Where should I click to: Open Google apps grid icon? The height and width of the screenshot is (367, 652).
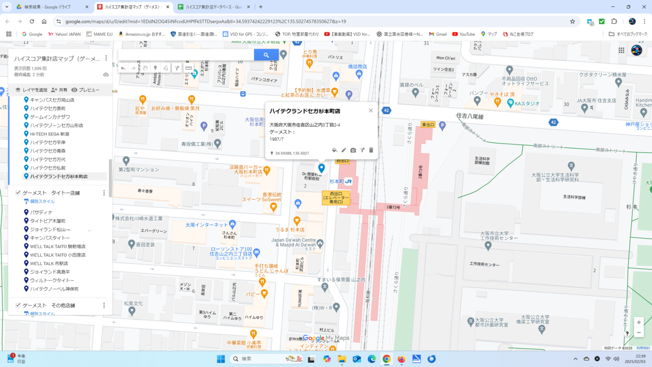pyautogui.click(x=622, y=50)
